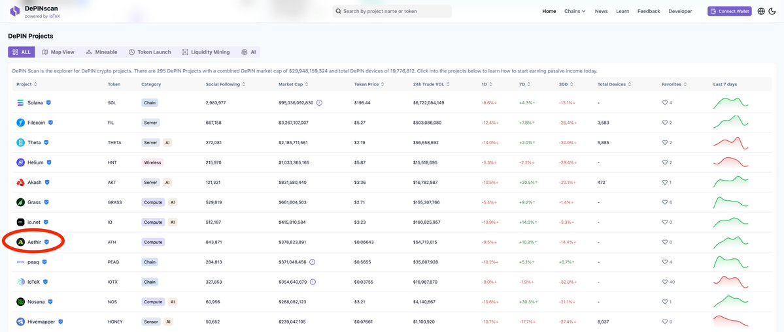Open the Learn page
Viewport: 784px width, 332px height.
tap(622, 11)
